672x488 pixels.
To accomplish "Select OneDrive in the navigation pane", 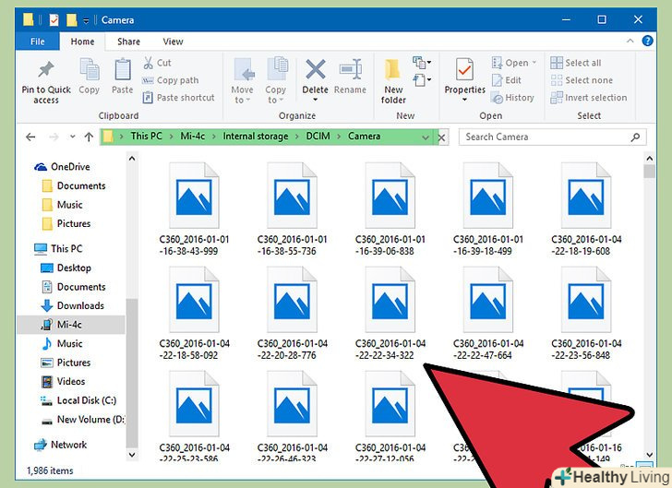I will [x=62, y=167].
